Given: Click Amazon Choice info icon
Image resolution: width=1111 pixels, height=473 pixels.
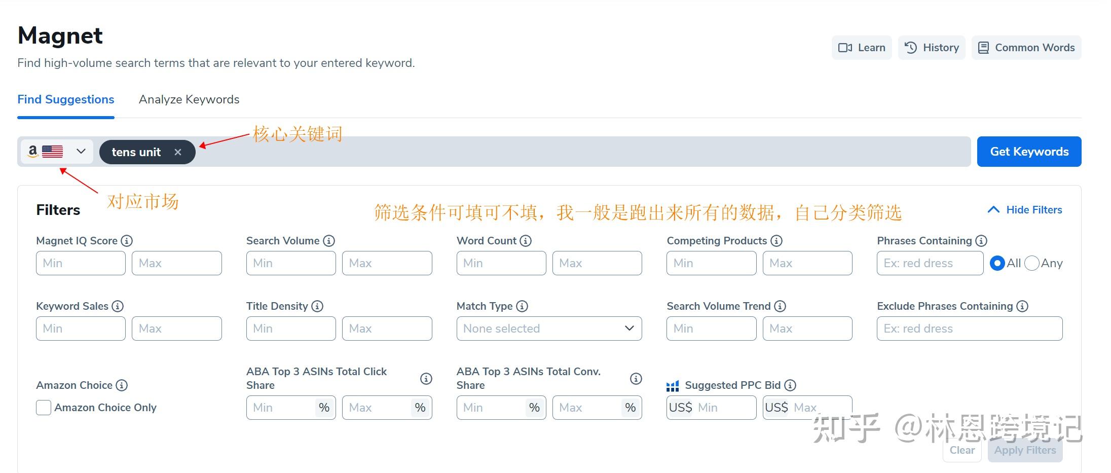Looking at the screenshot, I should pyautogui.click(x=122, y=385).
